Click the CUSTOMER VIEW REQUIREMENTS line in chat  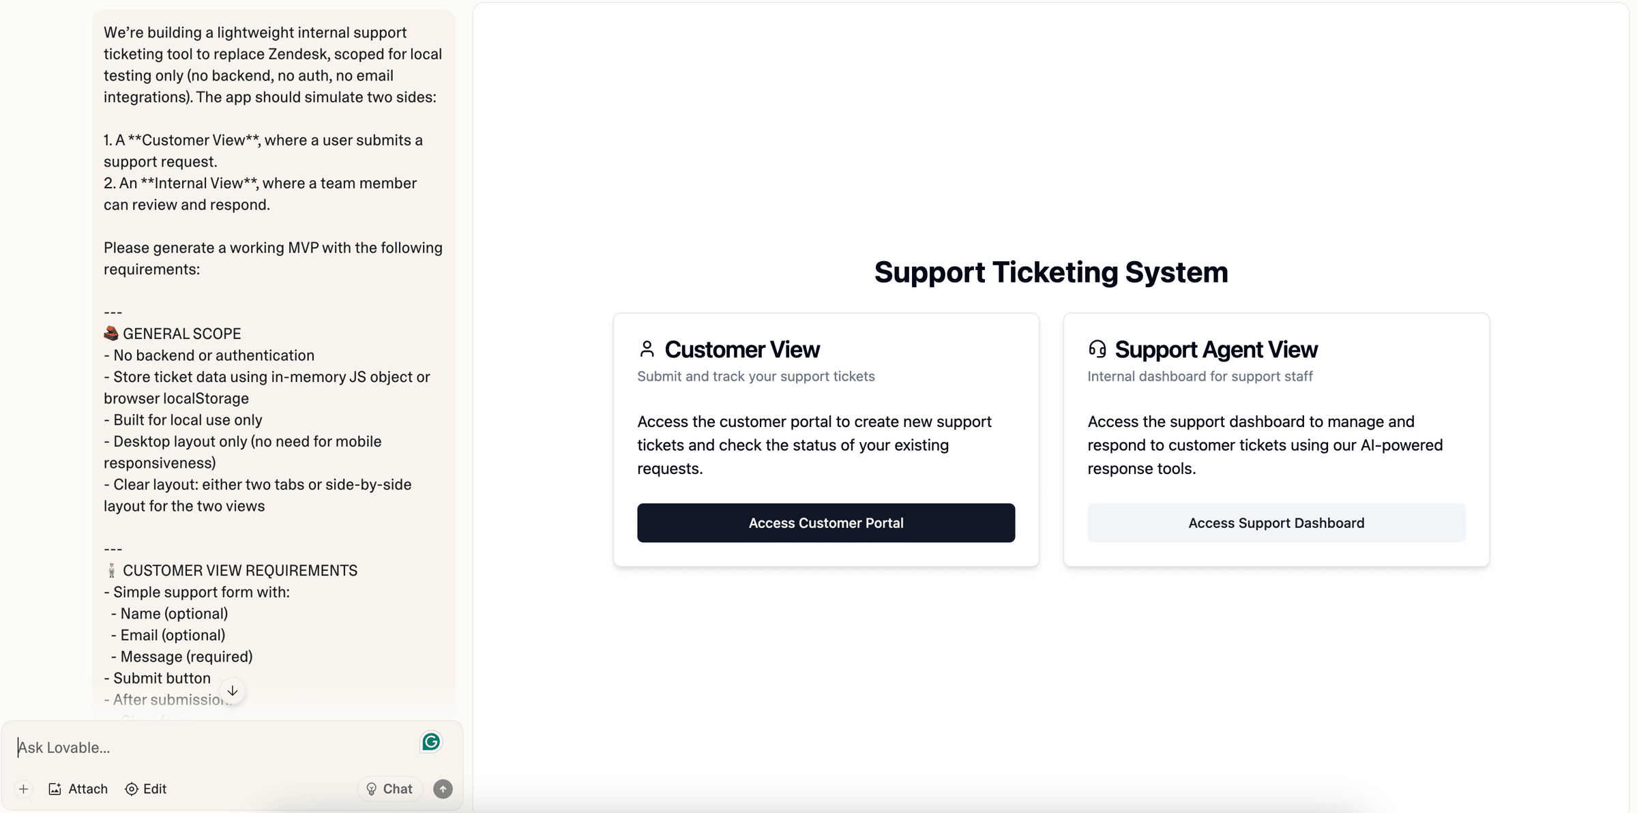point(239,570)
